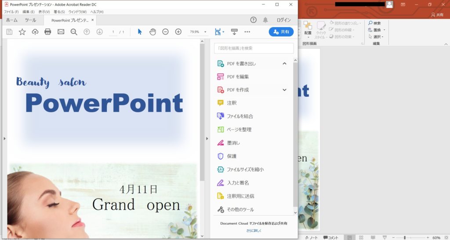The height and width of the screenshot is (240, 450).
Task: Click the Help question mark icon
Action: (253, 20)
